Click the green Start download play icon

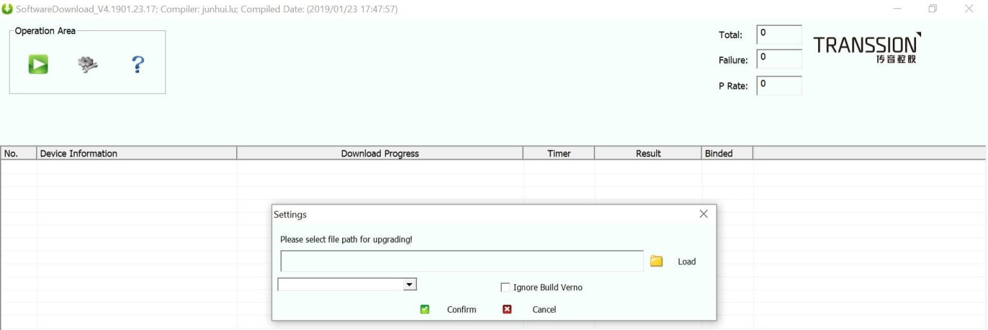38,64
